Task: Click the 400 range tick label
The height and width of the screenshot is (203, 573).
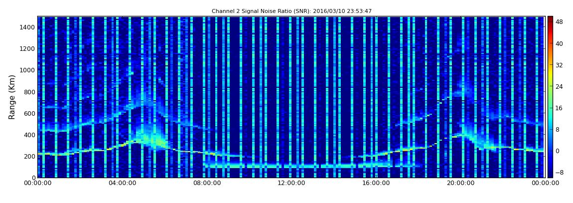Action: [29, 135]
